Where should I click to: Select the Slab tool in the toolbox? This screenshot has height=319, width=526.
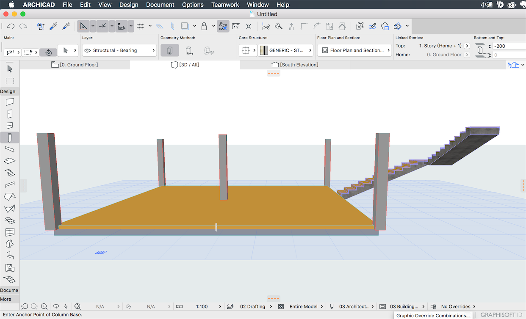(10, 161)
